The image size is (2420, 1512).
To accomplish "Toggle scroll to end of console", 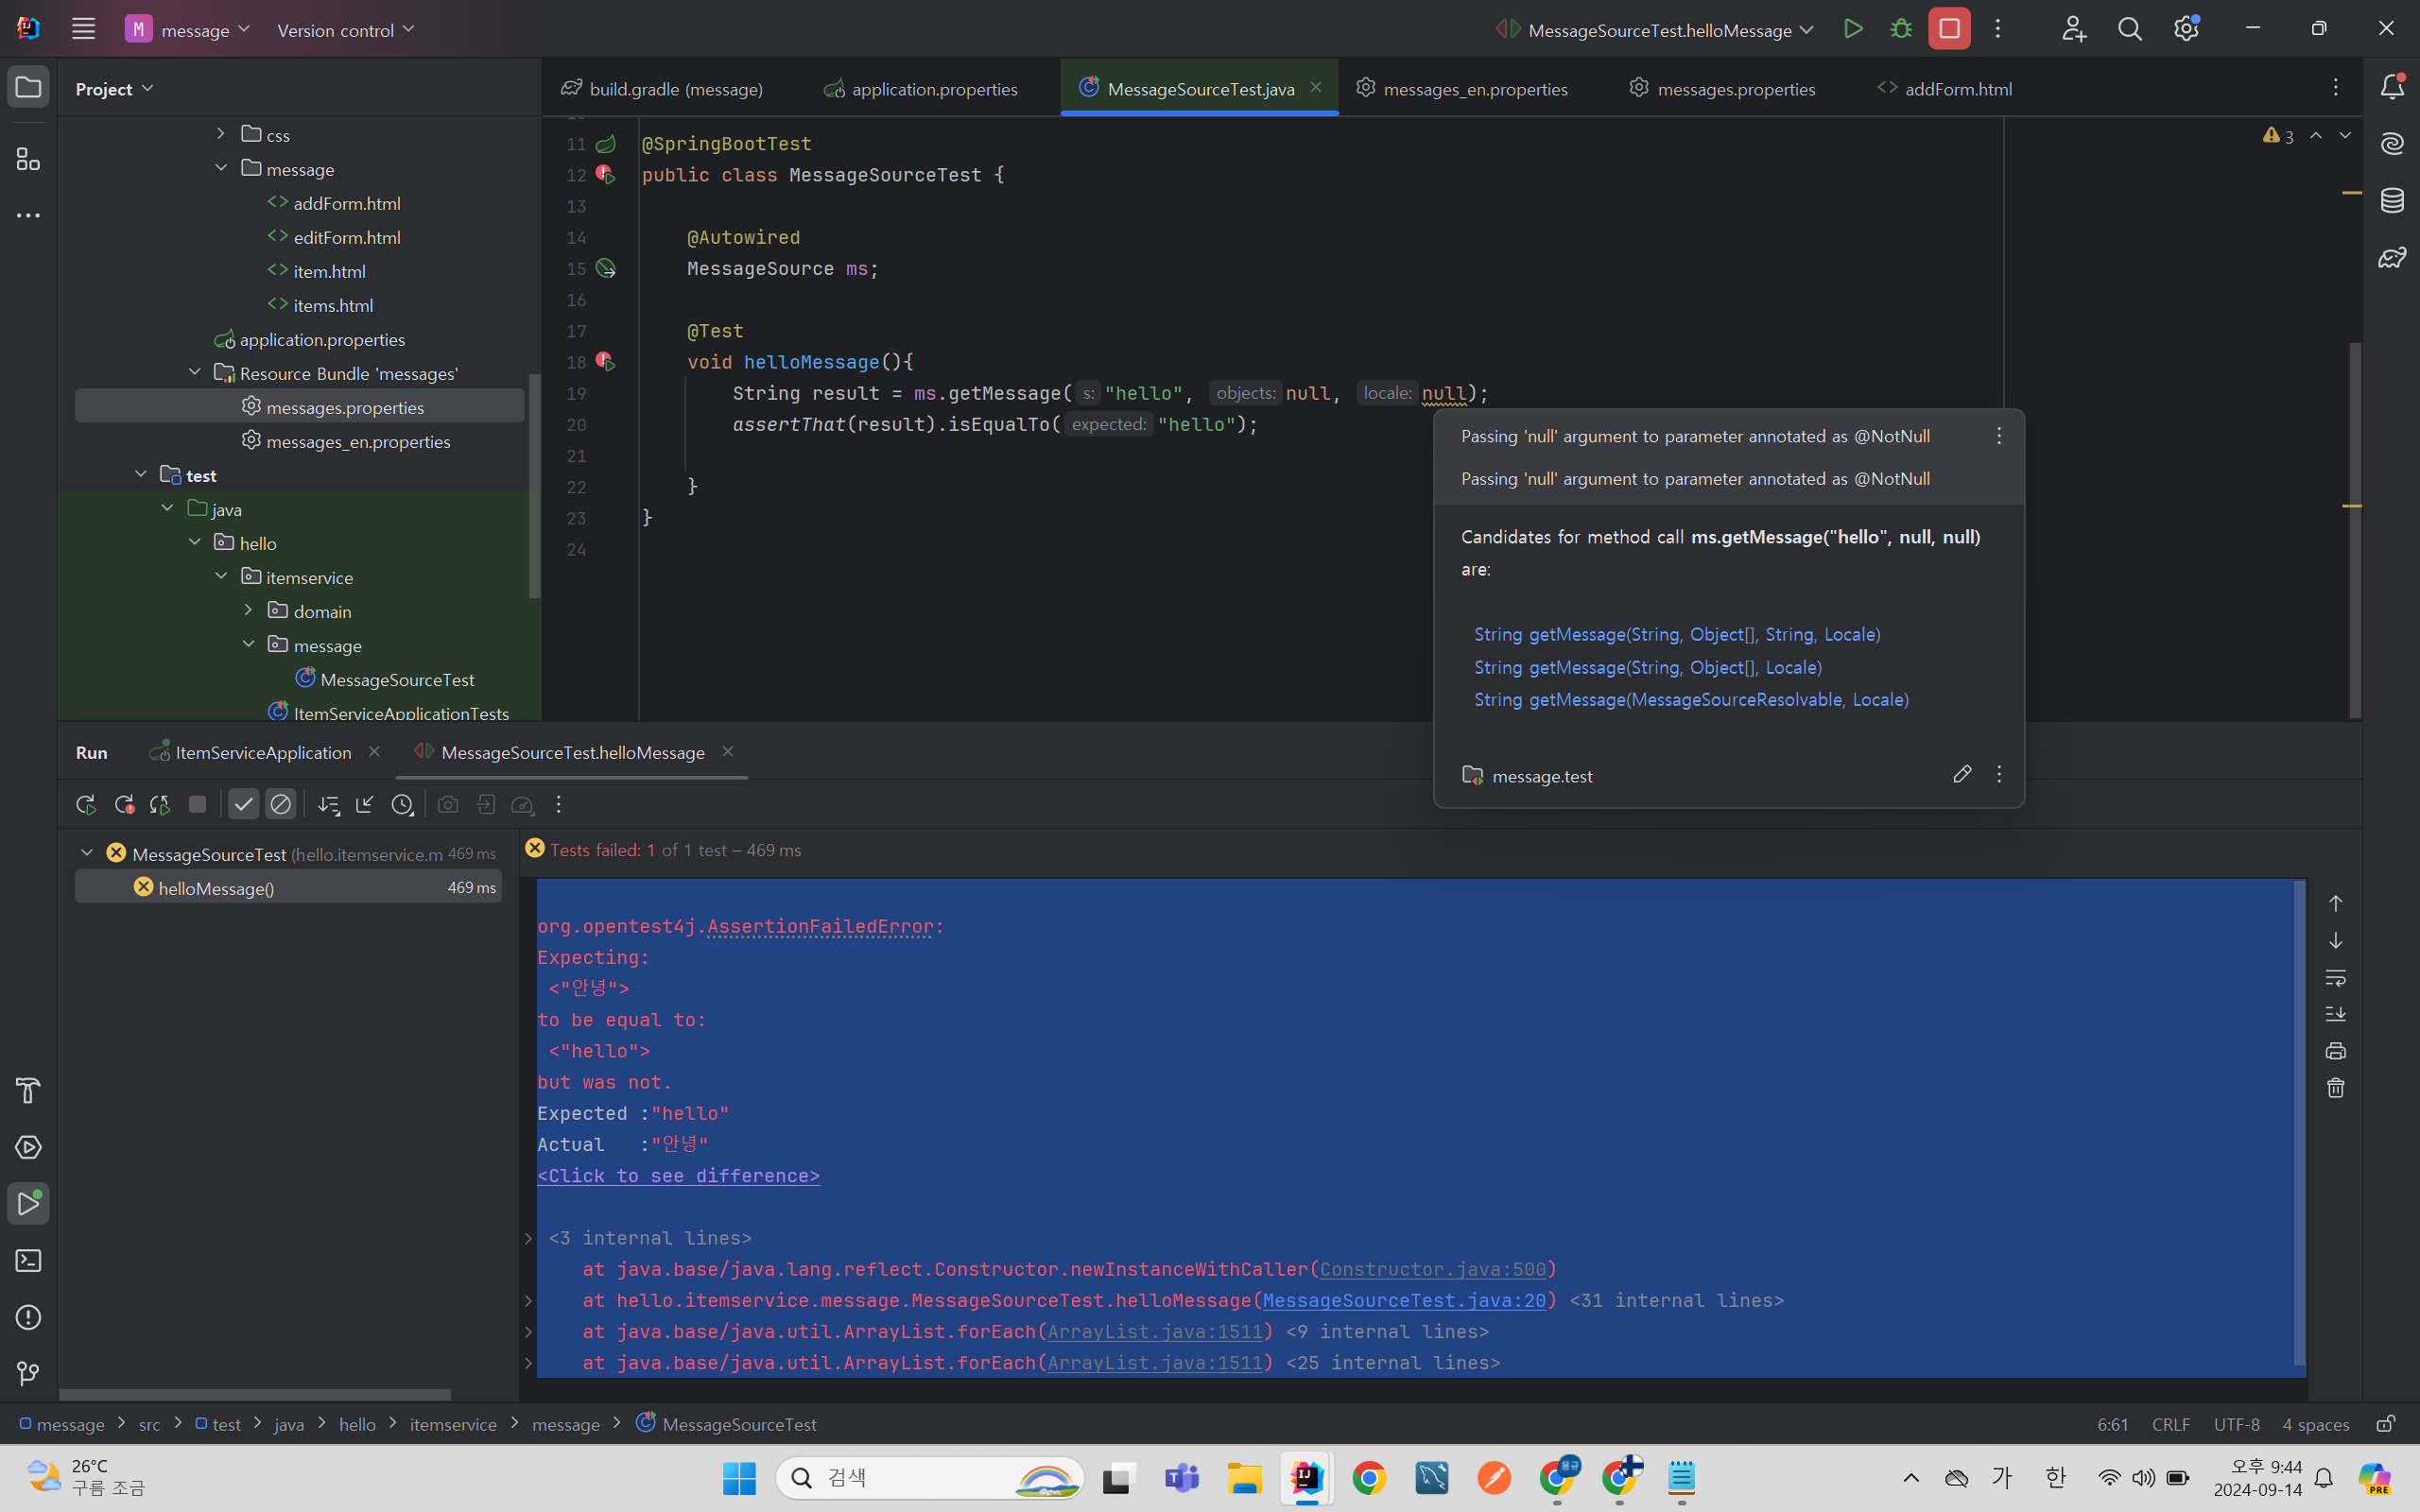I will tap(2335, 1013).
